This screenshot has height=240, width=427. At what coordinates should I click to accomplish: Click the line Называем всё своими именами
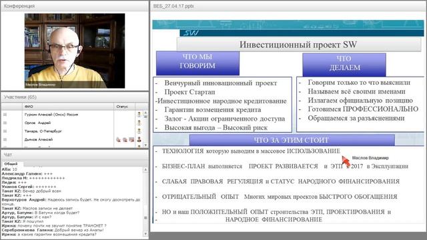(x=357, y=91)
